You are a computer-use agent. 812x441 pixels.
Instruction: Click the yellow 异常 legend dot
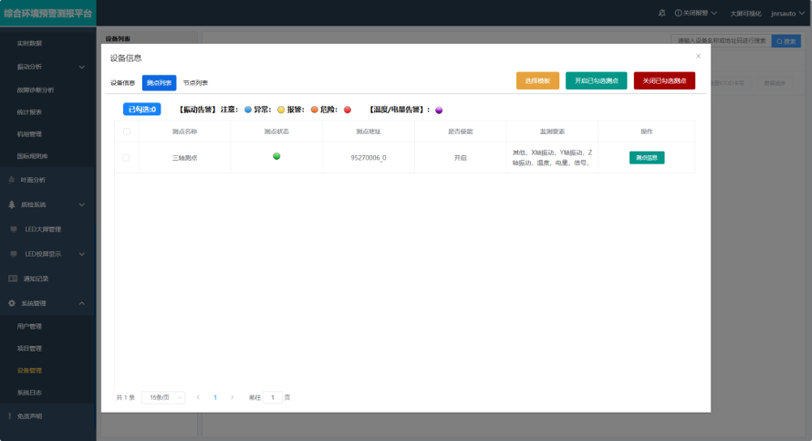click(281, 110)
